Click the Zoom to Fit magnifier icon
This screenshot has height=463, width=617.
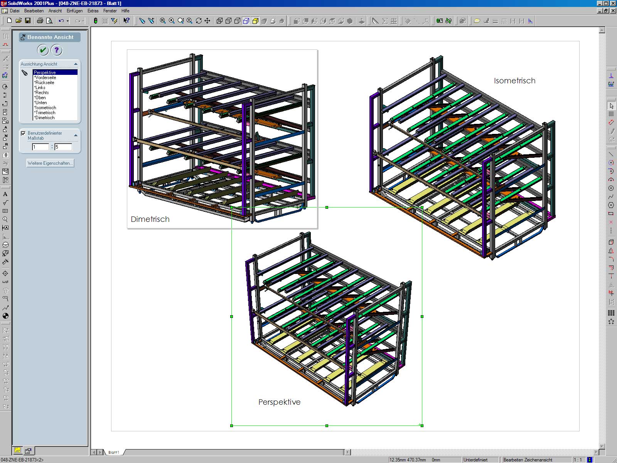[163, 21]
